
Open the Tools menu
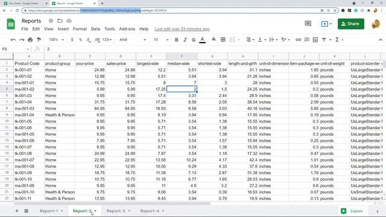click(110, 29)
